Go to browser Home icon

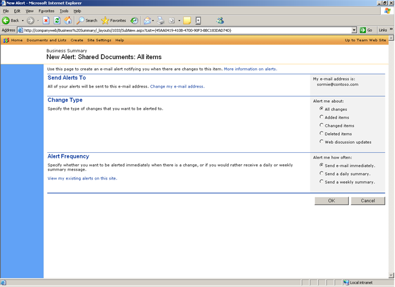pyautogui.click(x=68, y=20)
